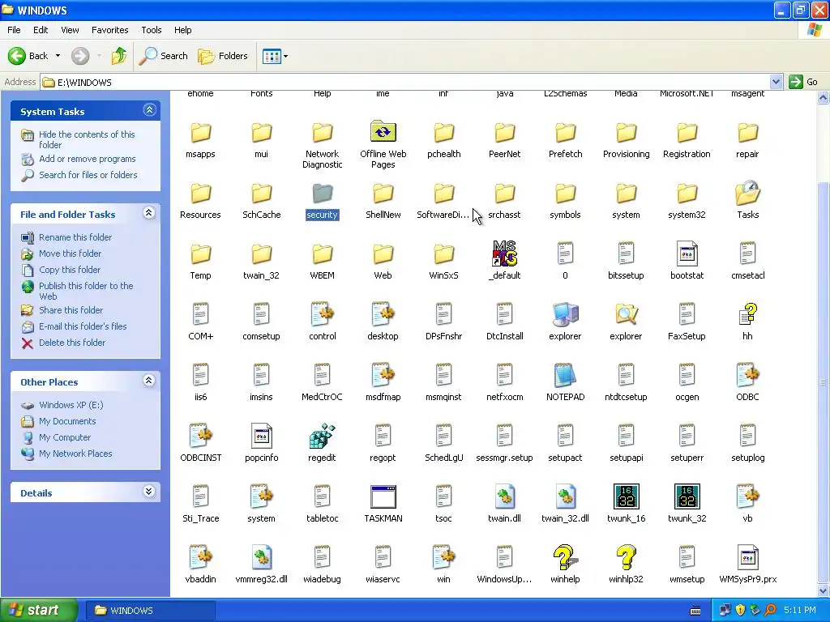This screenshot has height=622, width=830.
Task: Click the Search toolbar button
Action: 163,56
